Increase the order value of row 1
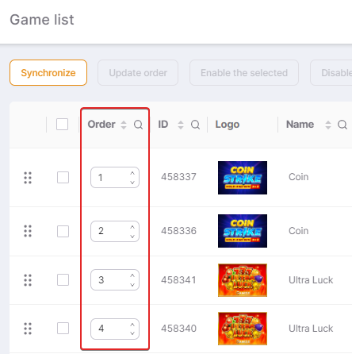Screen dimensions: 352x354 (132, 173)
